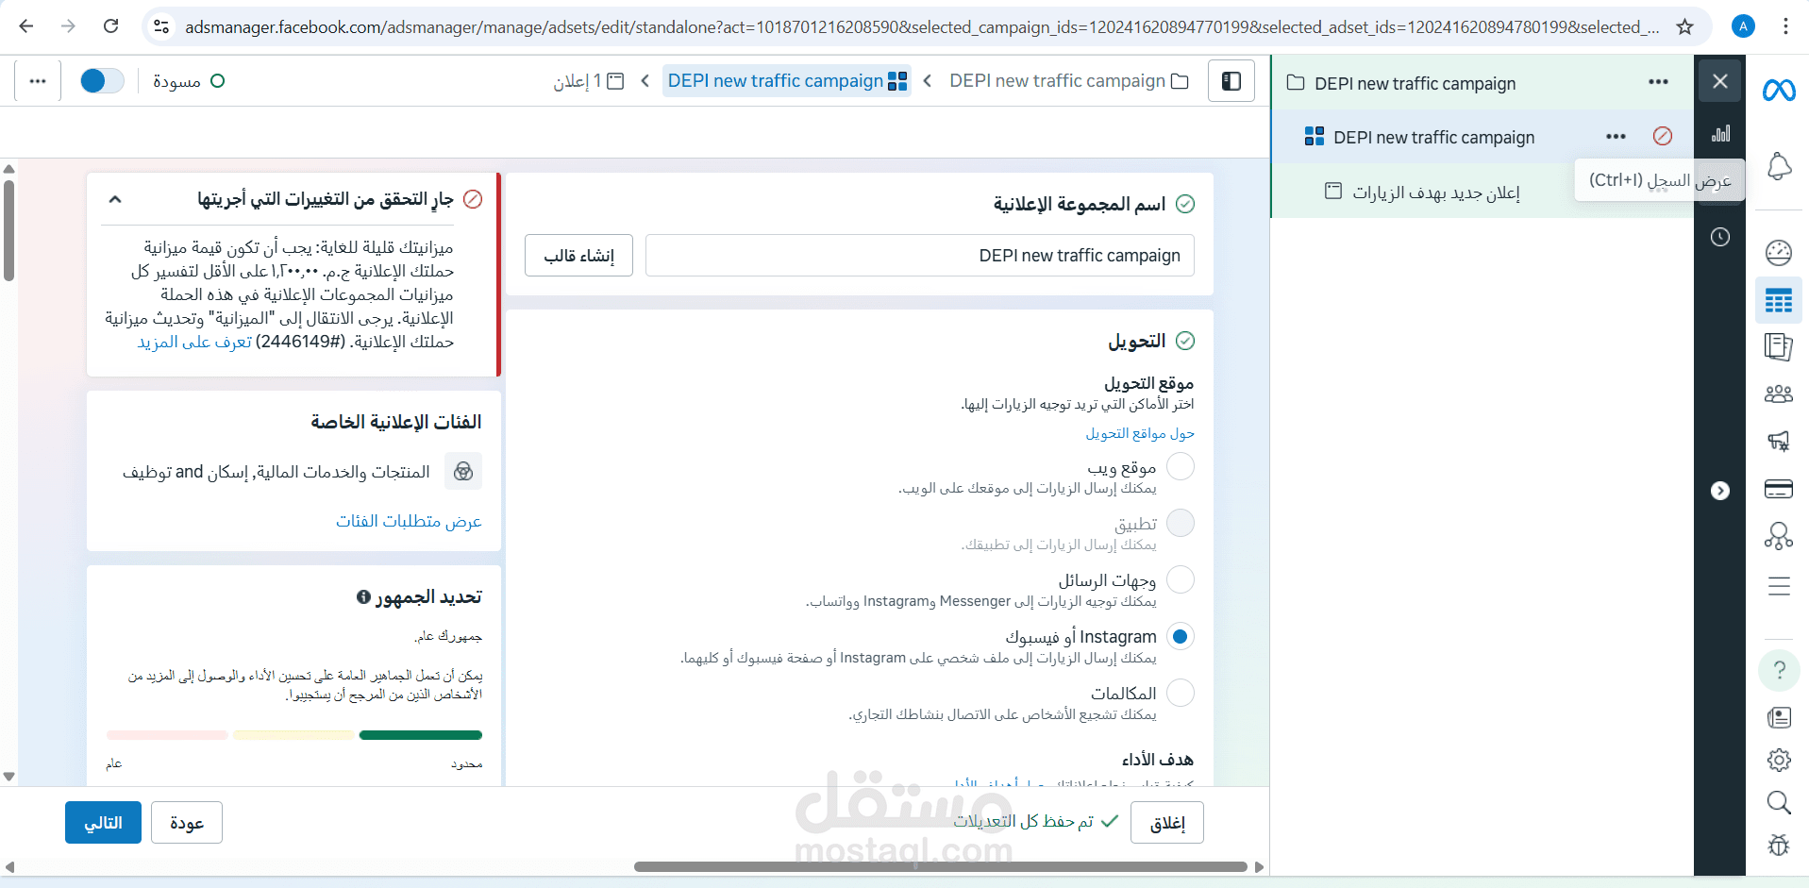The height and width of the screenshot is (888, 1809).
Task: Click the إغلاق close button
Action: pos(1167,823)
